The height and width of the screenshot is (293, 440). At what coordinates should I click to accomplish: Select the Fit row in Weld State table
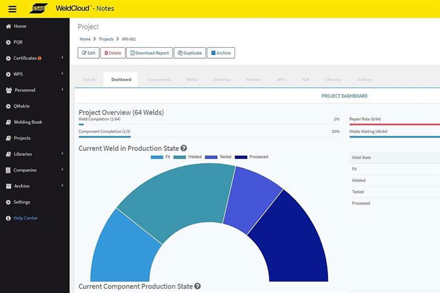point(394,169)
